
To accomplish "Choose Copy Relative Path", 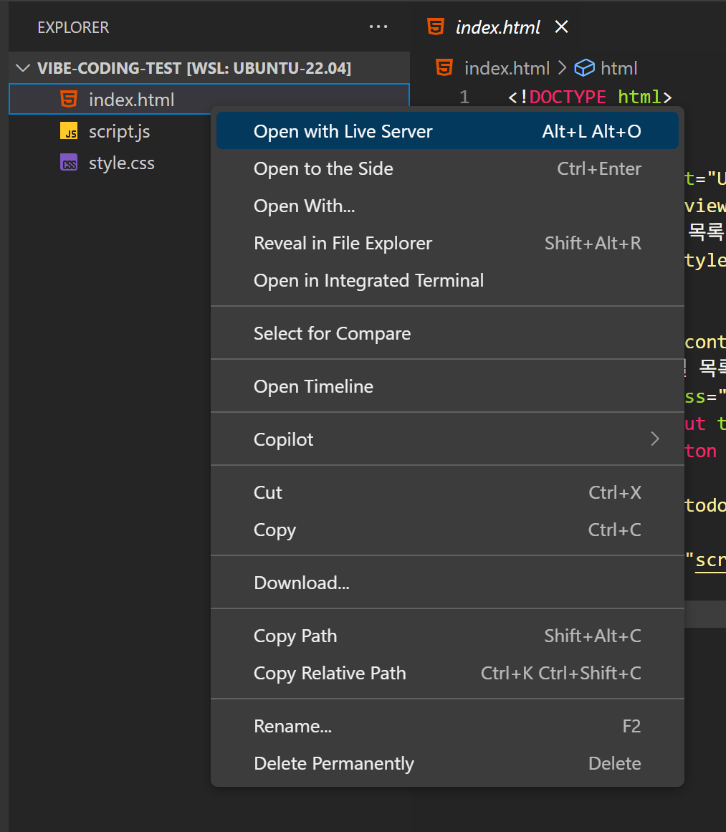I will pyautogui.click(x=330, y=673).
